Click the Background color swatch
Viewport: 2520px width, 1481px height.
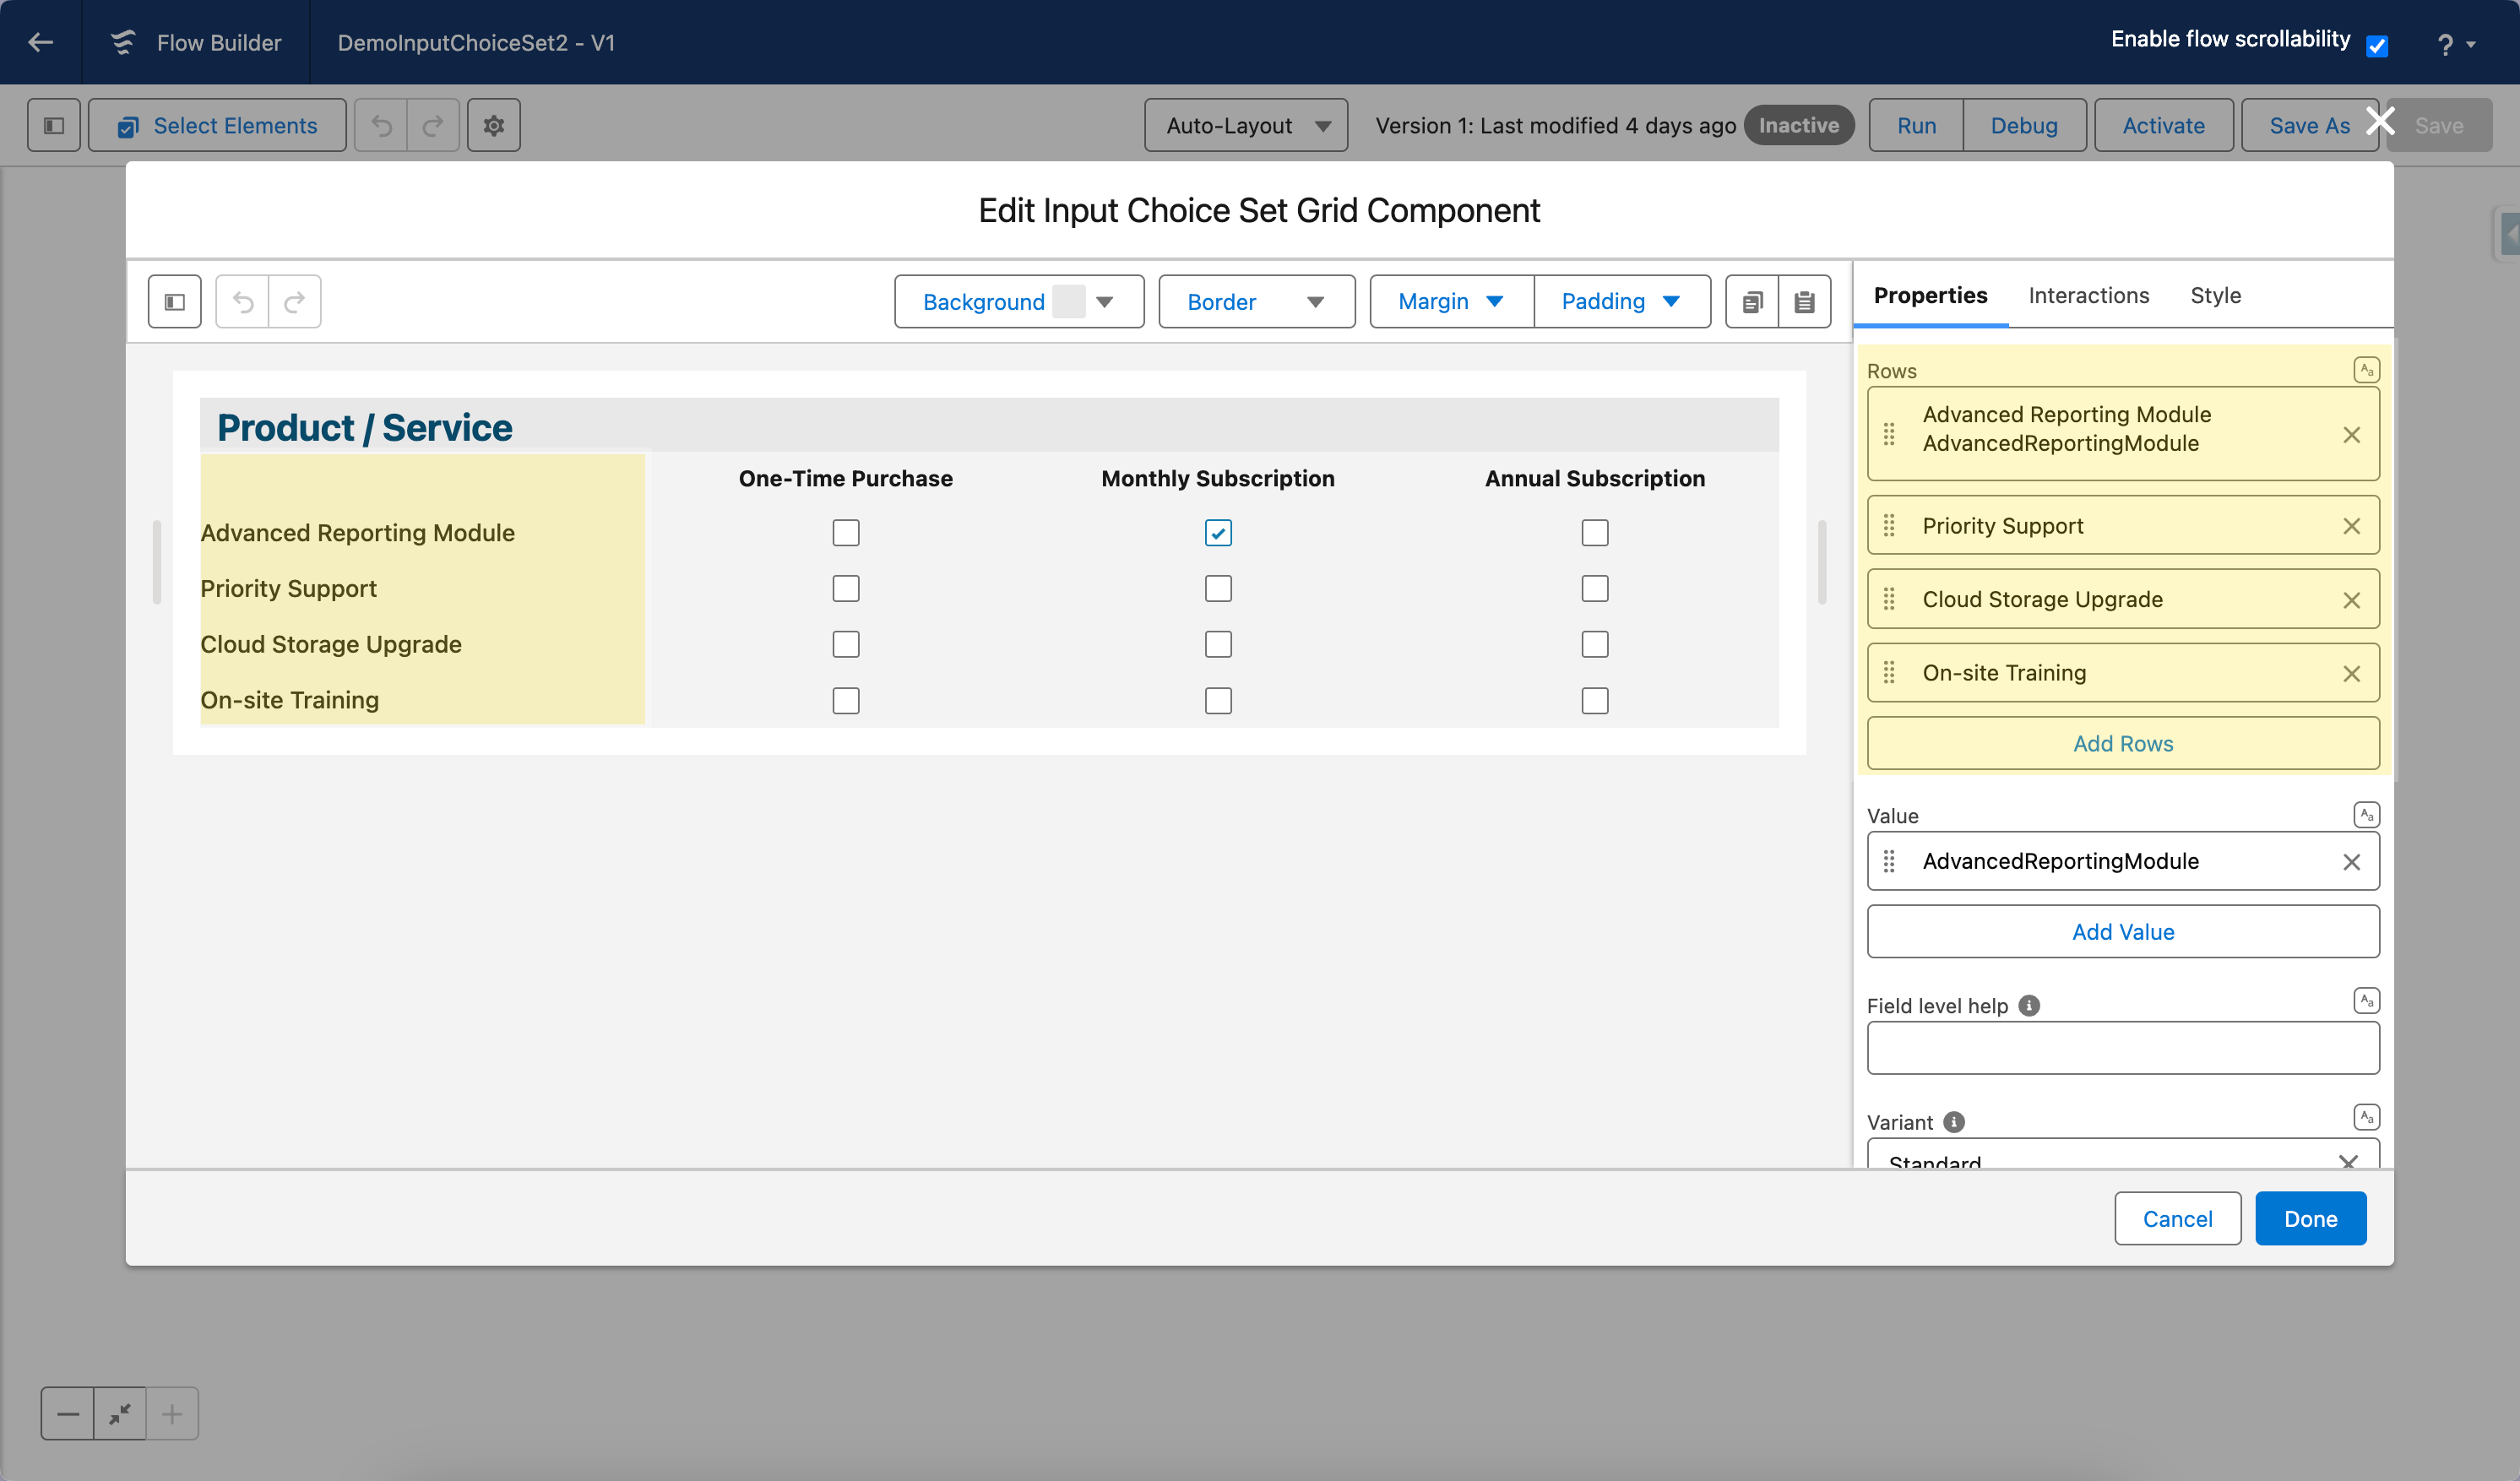(1068, 302)
